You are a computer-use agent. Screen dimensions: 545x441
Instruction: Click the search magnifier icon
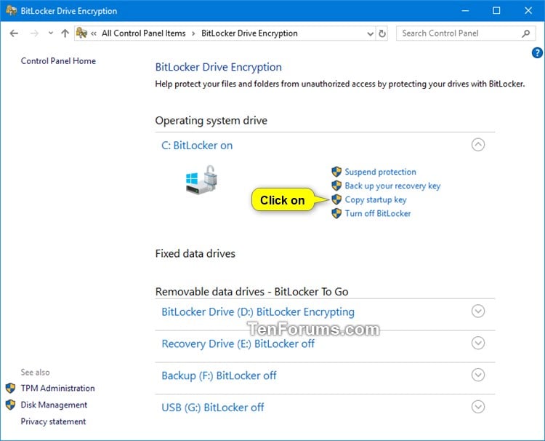[x=526, y=33]
